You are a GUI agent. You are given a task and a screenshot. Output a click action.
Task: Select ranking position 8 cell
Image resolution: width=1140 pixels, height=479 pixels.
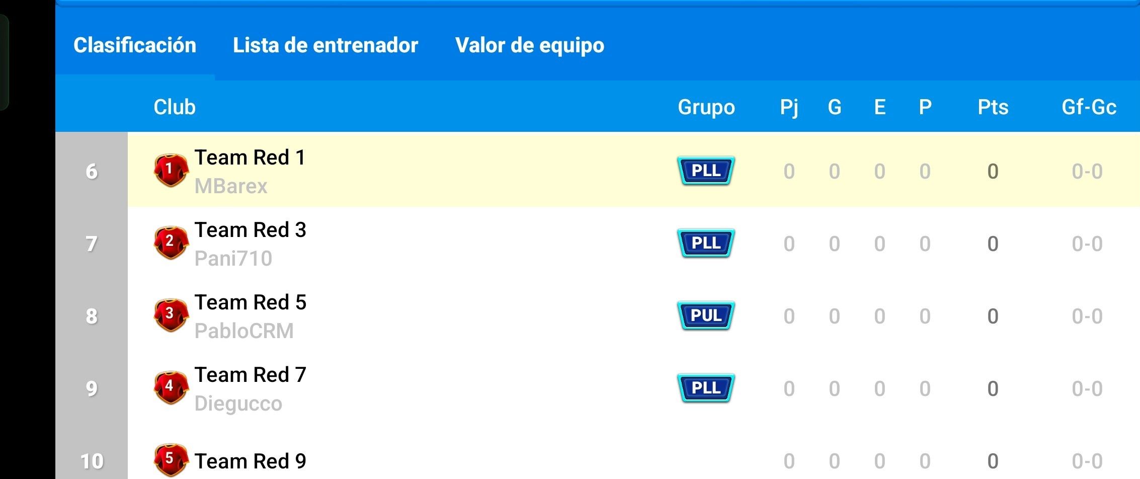92,316
